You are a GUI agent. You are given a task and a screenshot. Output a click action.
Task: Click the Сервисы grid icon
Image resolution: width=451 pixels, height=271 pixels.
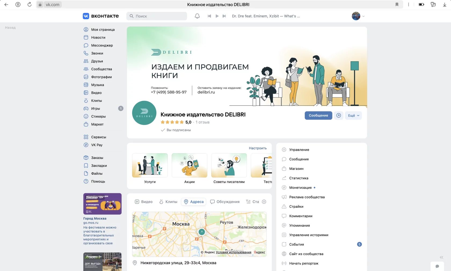[86, 137]
